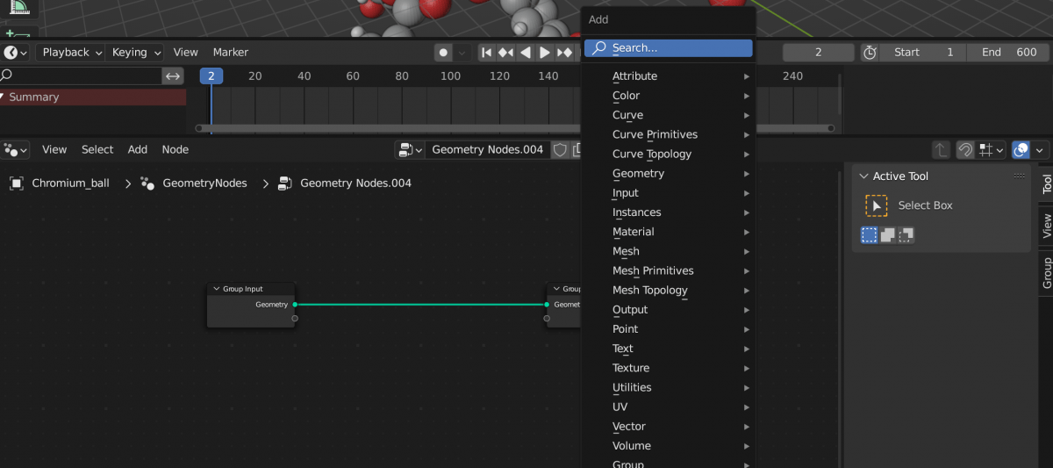Open the Texture submenu
Screen dimensions: 1053x468
[668, 368]
